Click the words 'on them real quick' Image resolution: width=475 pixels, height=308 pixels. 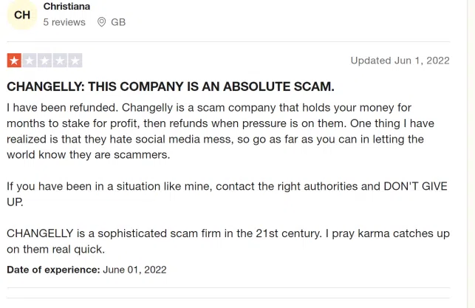55,249
